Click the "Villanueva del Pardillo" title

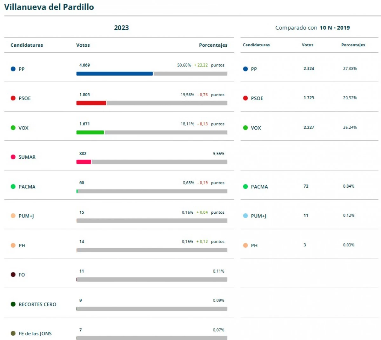(x=49, y=7)
